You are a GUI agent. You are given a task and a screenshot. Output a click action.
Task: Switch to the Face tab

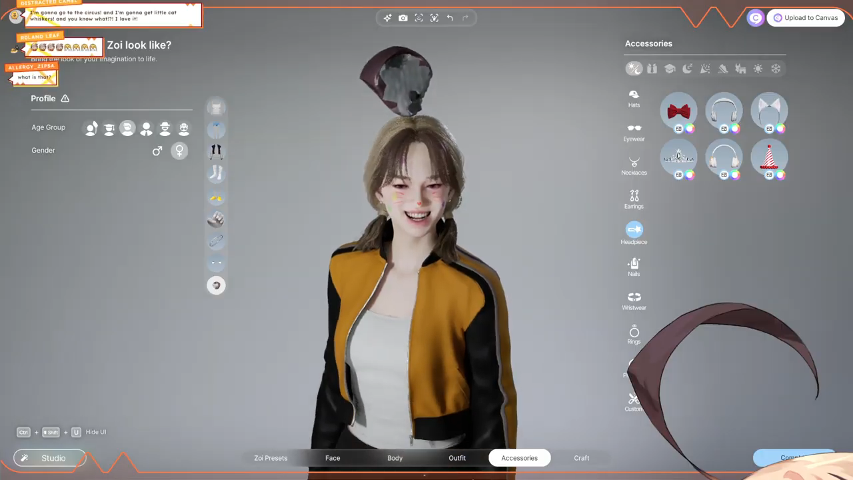[x=333, y=458]
